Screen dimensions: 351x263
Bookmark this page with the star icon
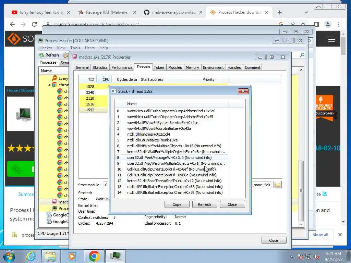click(303, 24)
